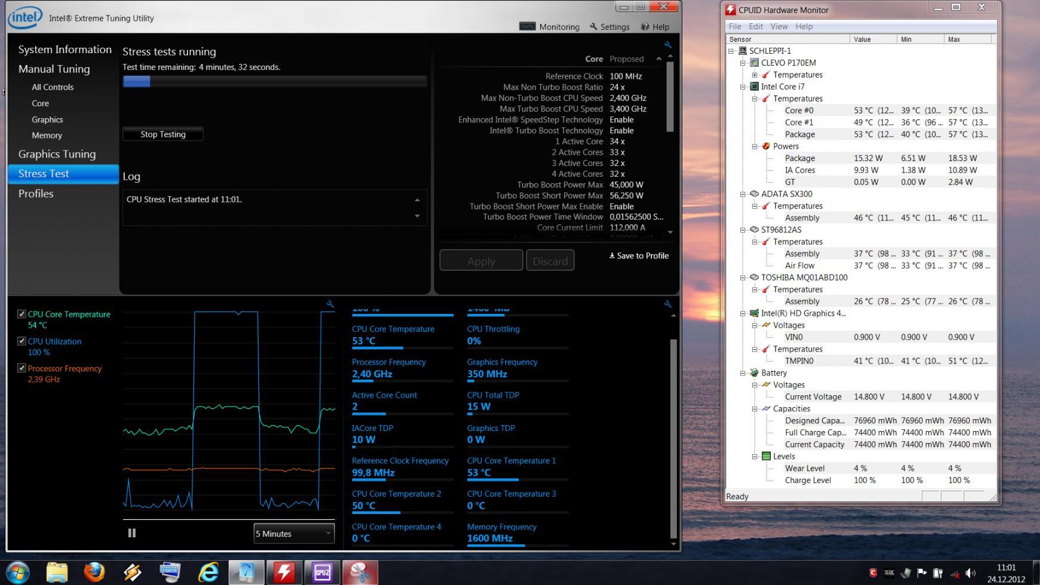Collapse the Levels tree node
The width and height of the screenshot is (1040, 585).
pos(755,457)
